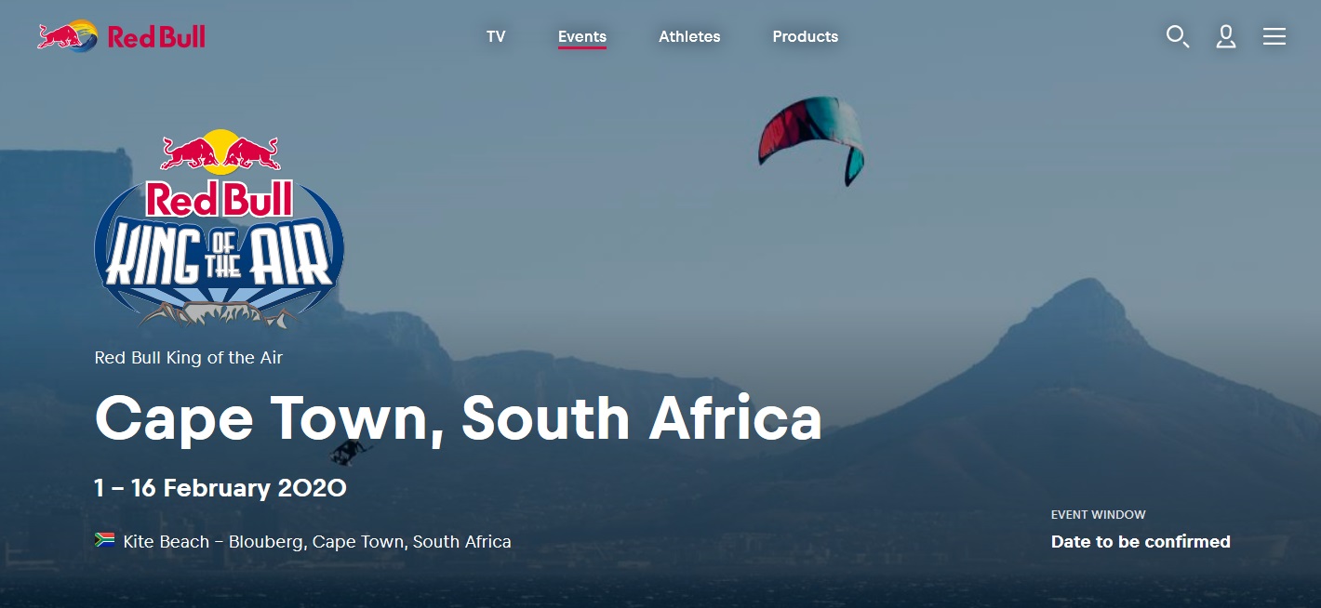This screenshot has height=608, width=1321.
Task: Click the "Red Bull King of the Air" subtitle
Action: tap(189, 357)
